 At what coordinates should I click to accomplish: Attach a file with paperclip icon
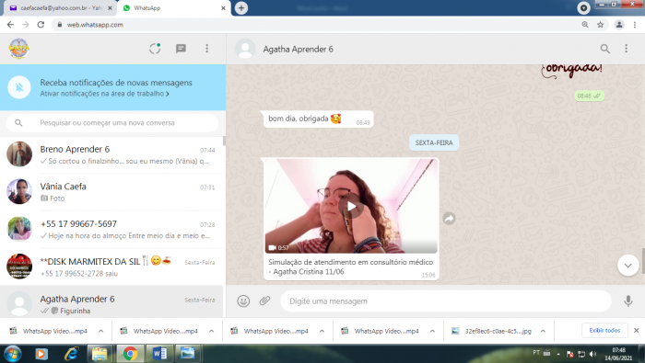coord(264,301)
